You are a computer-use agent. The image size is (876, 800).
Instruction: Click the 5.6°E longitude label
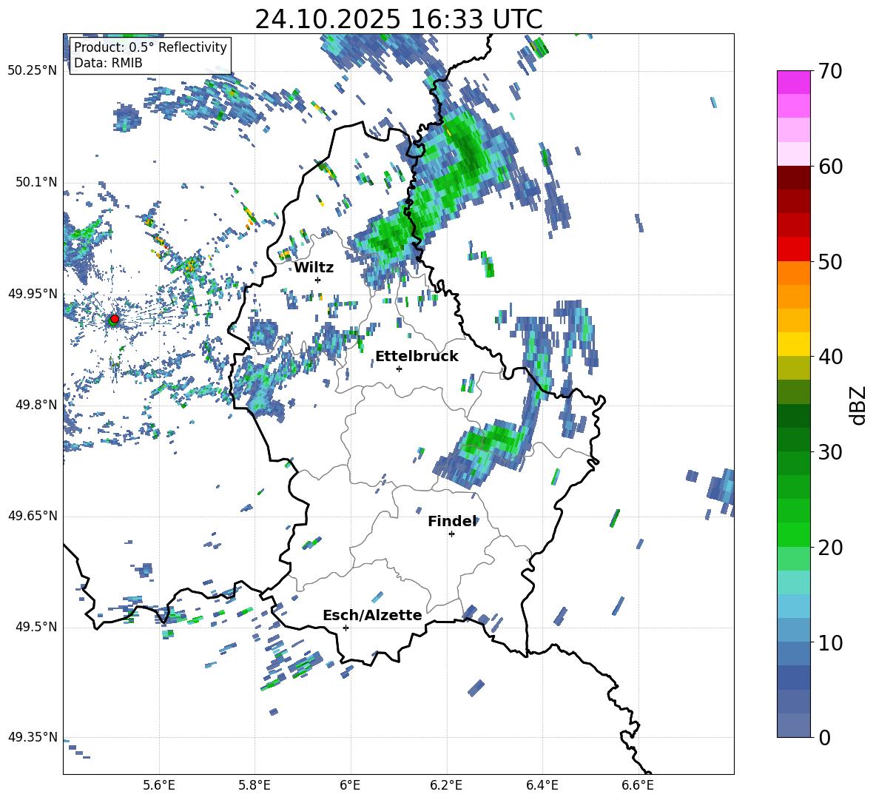click(x=159, y=785)
